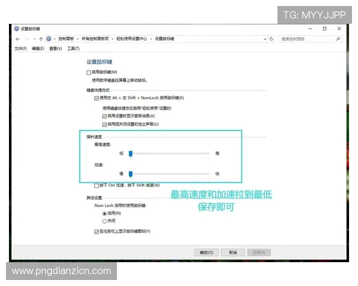Click the window title bar icon

(x=17, y=29)
